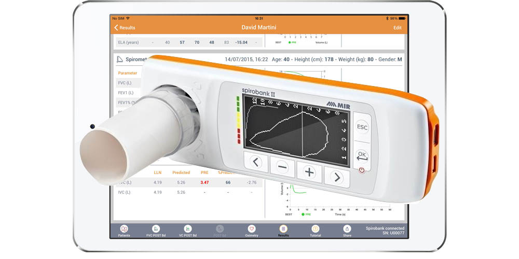The image size is (519, 259).
Task: Tap the VC POST Bd icon
Action: click(187, 229)
